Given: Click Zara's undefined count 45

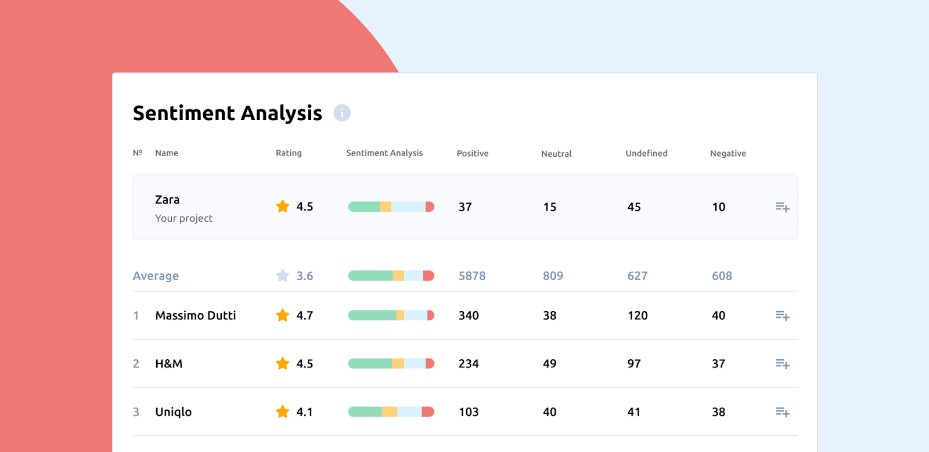Looking at the screenshot, I should [x=634, y=207].
